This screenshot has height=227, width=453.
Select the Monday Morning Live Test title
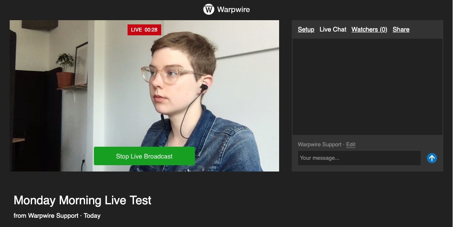click(83, 200)
